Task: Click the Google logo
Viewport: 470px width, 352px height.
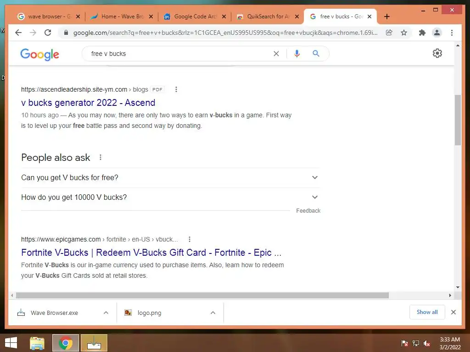Action: click(39, 54)
